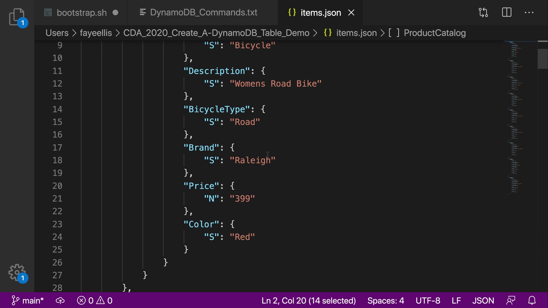The height and width of the screenshot is (308, 548).
Task: Click the Spaces: 4 indentation setting
Action: (386, 301)
